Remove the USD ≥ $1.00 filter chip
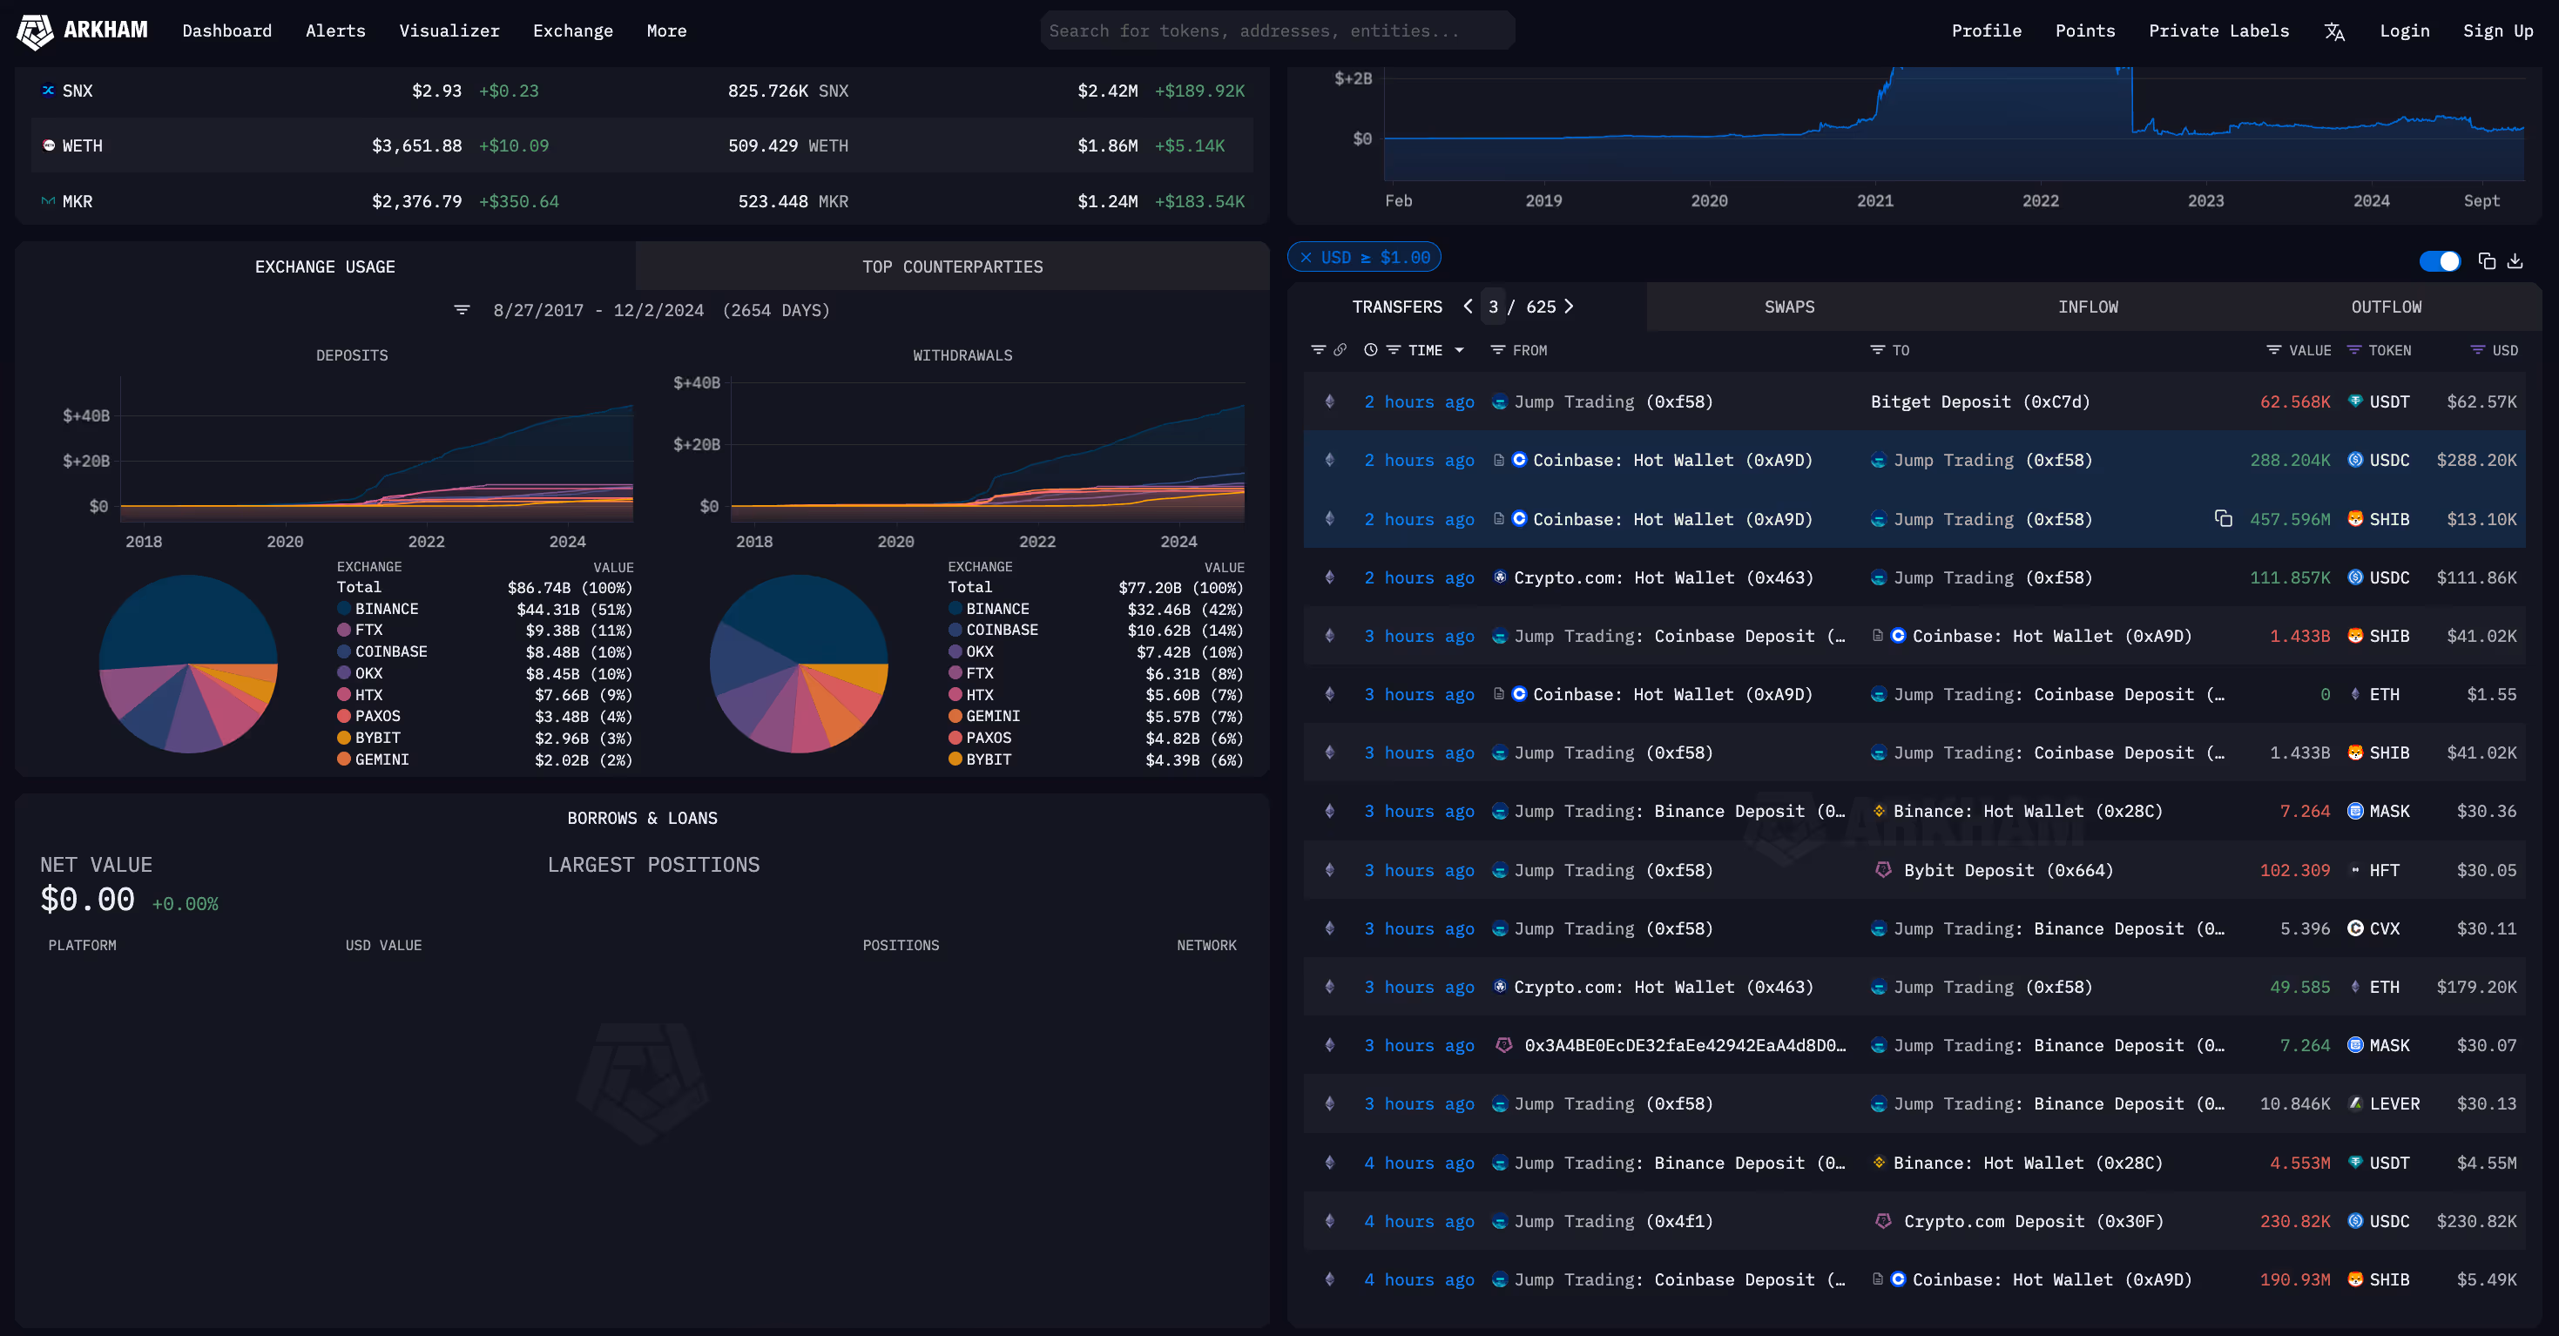 (x=1307, y=257)
